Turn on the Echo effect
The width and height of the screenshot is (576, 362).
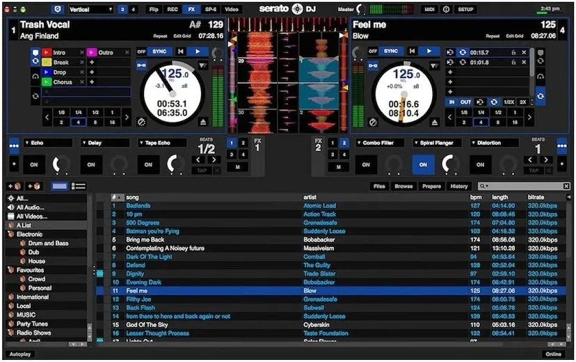(x=34, y=165)
